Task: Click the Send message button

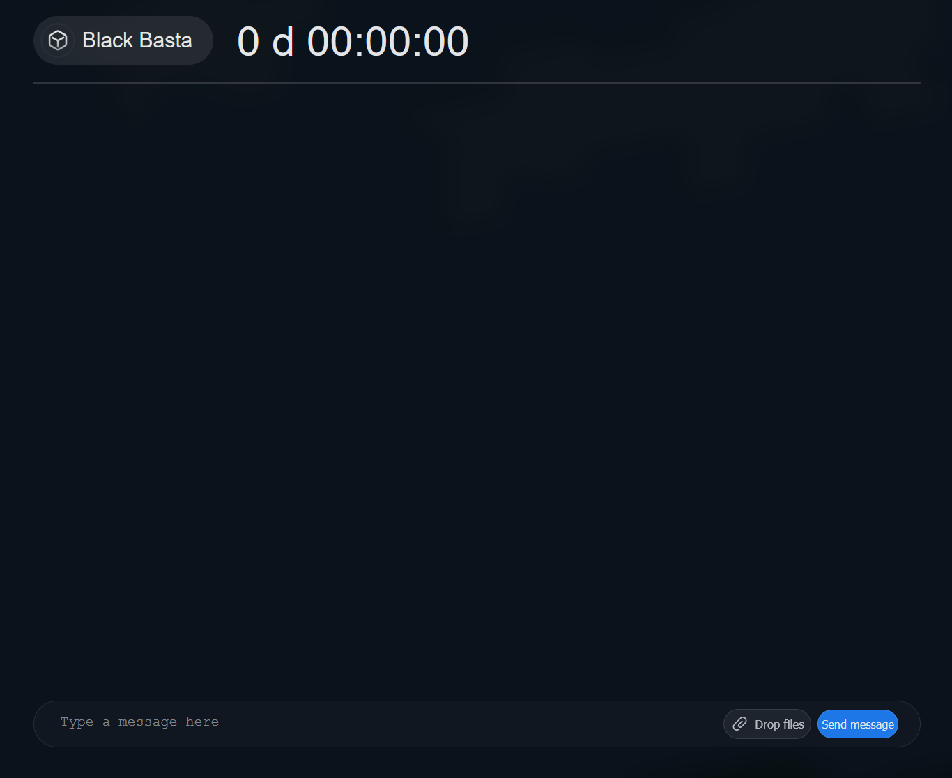Action: pyautogui.click(x=857, y=724)
